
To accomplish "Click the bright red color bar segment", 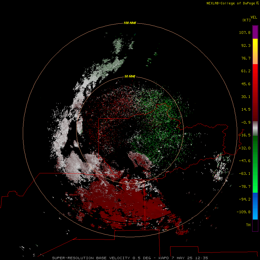I will (x=255, y=92).
